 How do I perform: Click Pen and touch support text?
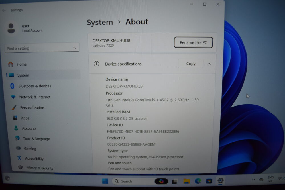pyautogui.click(x=144, y=169)
